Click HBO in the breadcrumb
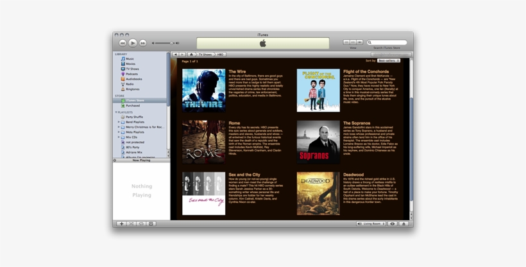 [x=220, y=55]
